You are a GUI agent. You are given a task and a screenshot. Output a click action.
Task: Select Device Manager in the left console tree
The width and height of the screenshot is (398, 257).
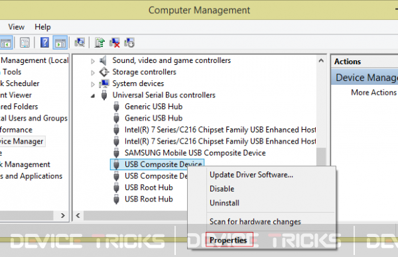22,142
